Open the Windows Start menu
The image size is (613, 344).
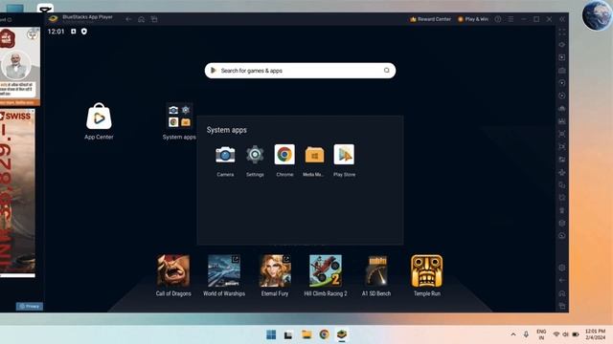tap(271, 334)
